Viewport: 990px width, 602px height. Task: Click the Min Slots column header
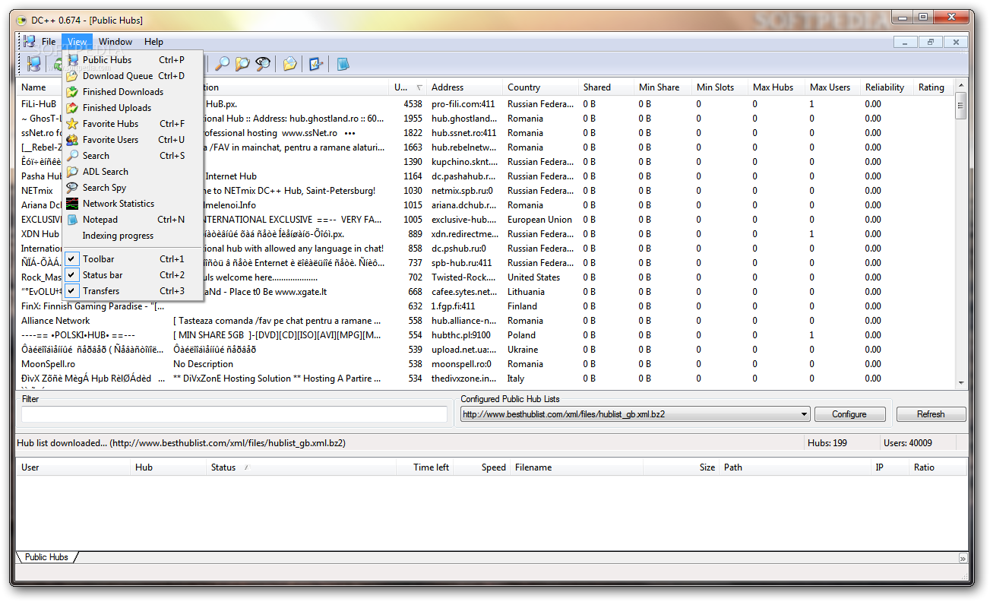tap(720, 87)
